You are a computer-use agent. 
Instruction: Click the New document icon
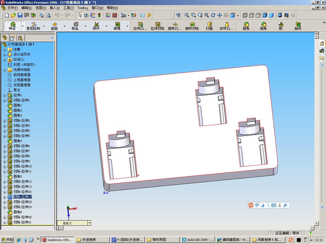tap(7, 15)
